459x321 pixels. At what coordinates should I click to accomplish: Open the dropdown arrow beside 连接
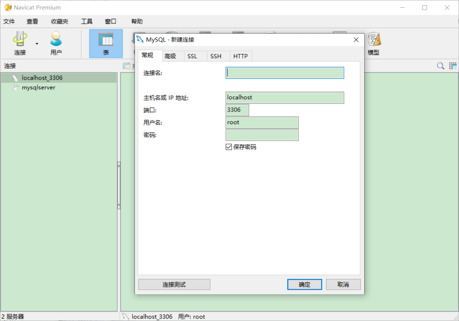tap(37, 44)
